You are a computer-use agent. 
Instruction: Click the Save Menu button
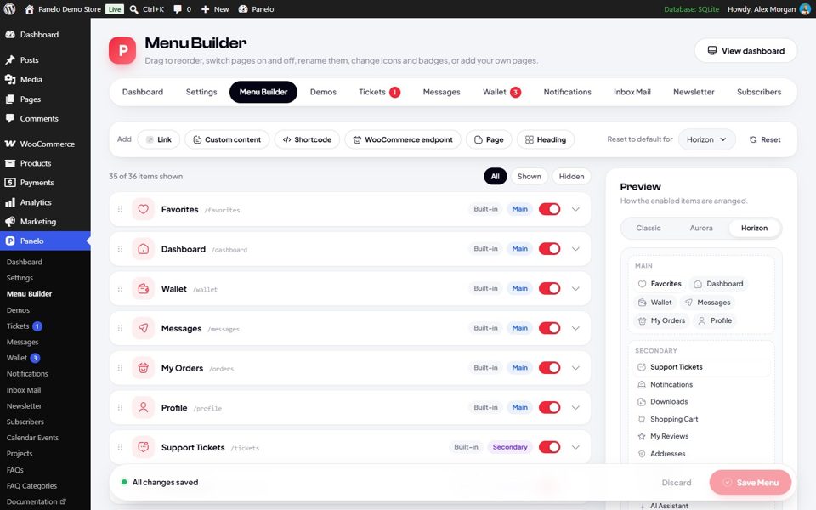tap(751, 483)
